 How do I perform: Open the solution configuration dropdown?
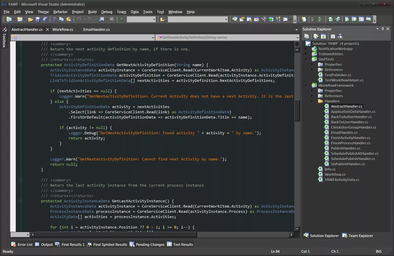click(154, 19)
